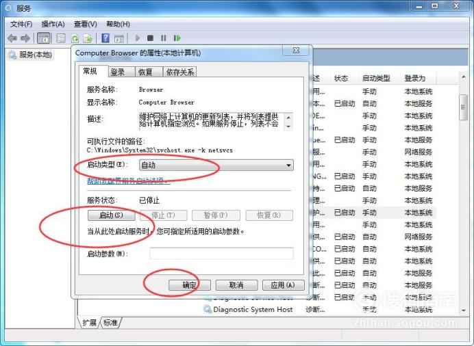Sort by the 状态 column header
This screenshot has width=474, height=346.
click(x=341, y=79)
